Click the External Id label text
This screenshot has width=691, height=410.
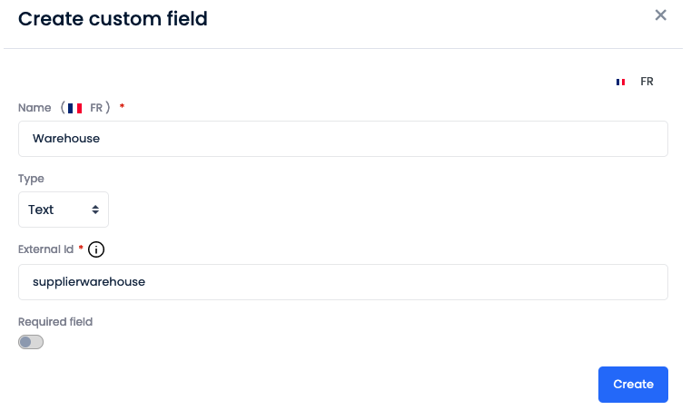(46, 249)
